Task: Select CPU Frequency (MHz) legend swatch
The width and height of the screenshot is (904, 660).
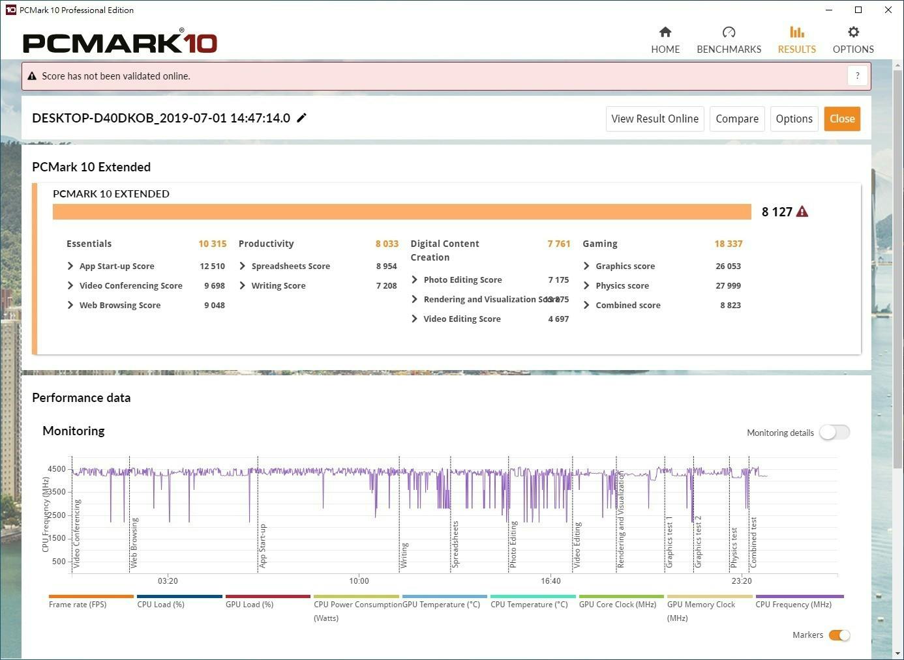Action: [800, 596]
